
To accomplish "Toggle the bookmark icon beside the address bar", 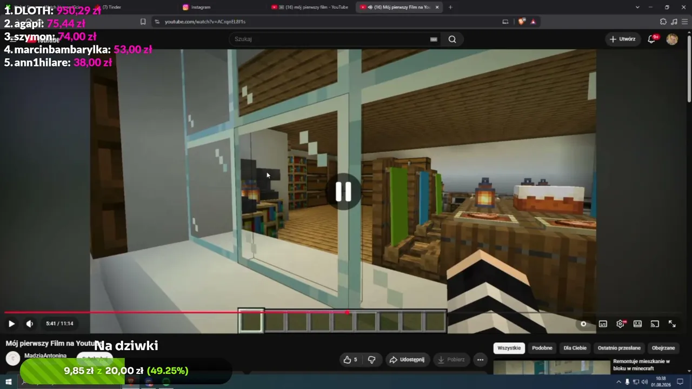I will (143, 22).
